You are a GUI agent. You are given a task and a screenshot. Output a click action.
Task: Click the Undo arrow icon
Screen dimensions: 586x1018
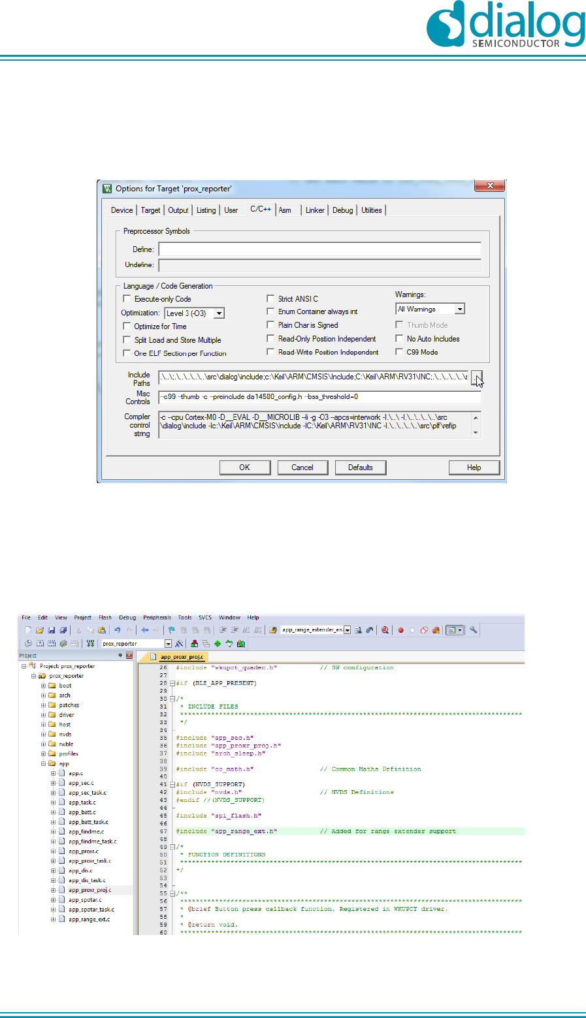(x=118, y=630)
